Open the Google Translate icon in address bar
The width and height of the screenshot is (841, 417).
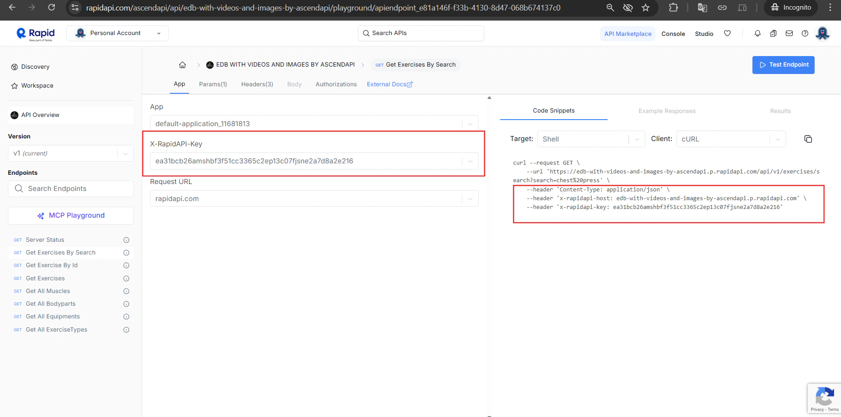click(x=702, y=8)
